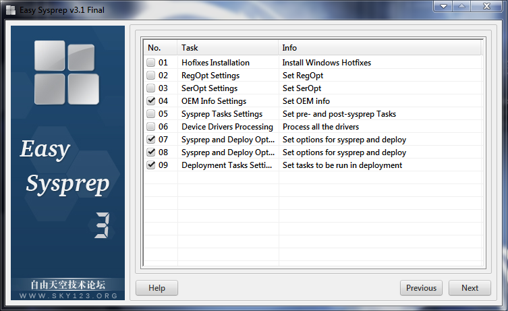Select the Sysprep Tasks Settings task name

[222, 114]
